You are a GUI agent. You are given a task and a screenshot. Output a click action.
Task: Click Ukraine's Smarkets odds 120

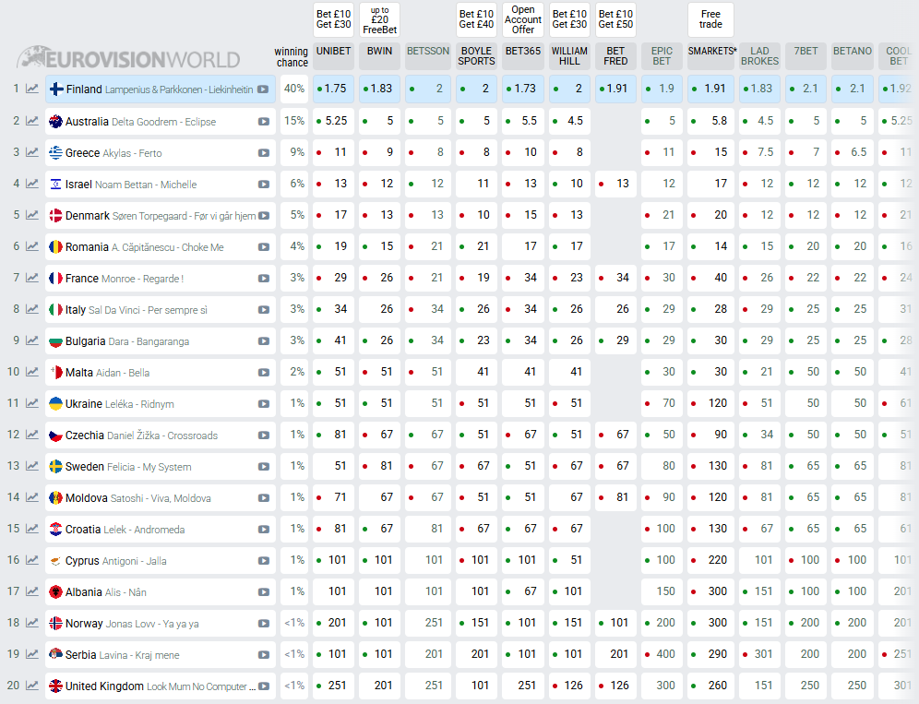(710, 403)
